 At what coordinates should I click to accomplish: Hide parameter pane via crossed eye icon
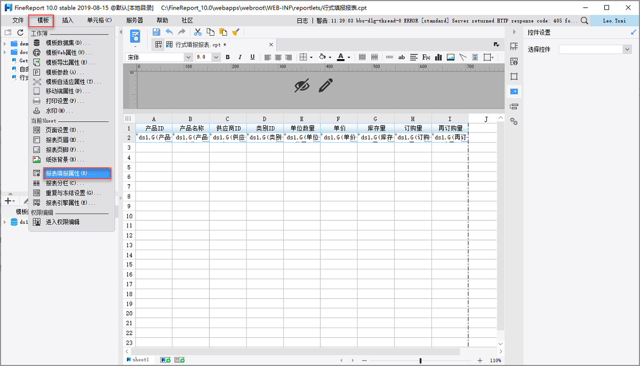pyautogui.click(x=302, y=85)
